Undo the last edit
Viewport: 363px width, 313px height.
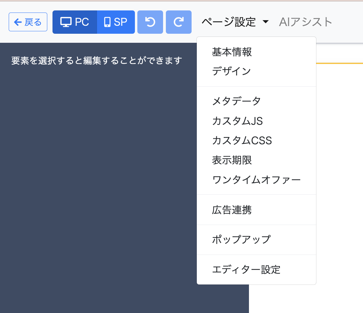[x=150, y=22]
